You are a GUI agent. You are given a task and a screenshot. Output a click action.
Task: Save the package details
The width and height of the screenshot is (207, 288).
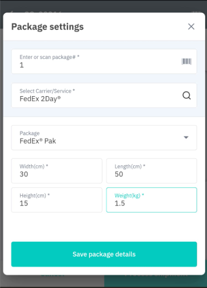104,254
